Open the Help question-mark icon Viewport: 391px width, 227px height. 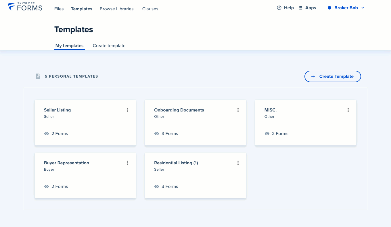pyautogui.click(x=279, y=8)
